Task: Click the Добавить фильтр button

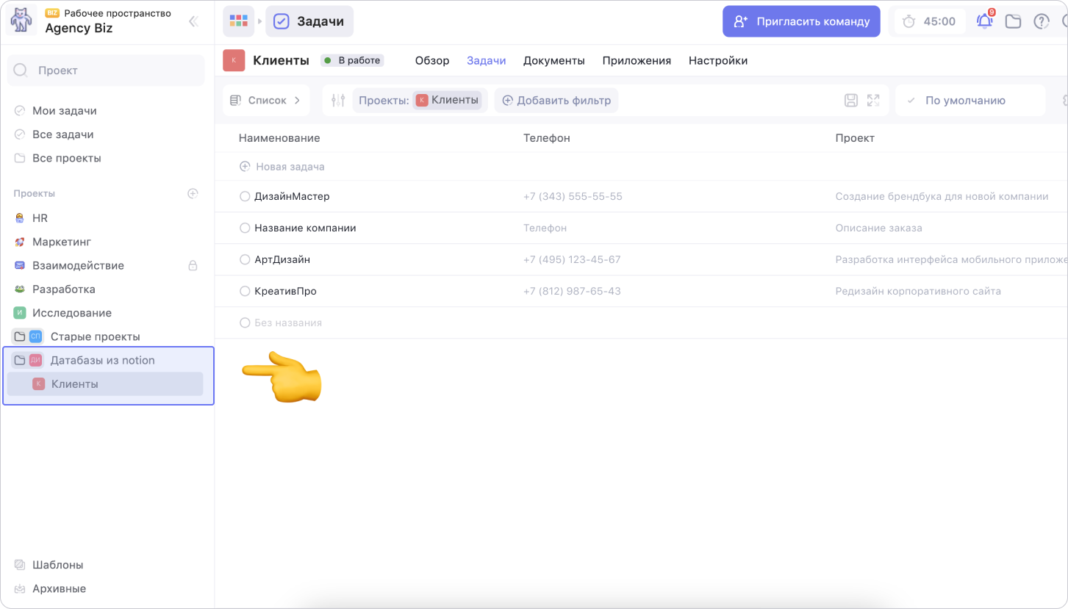Action: pyautogui.click(x=556, y=101)
